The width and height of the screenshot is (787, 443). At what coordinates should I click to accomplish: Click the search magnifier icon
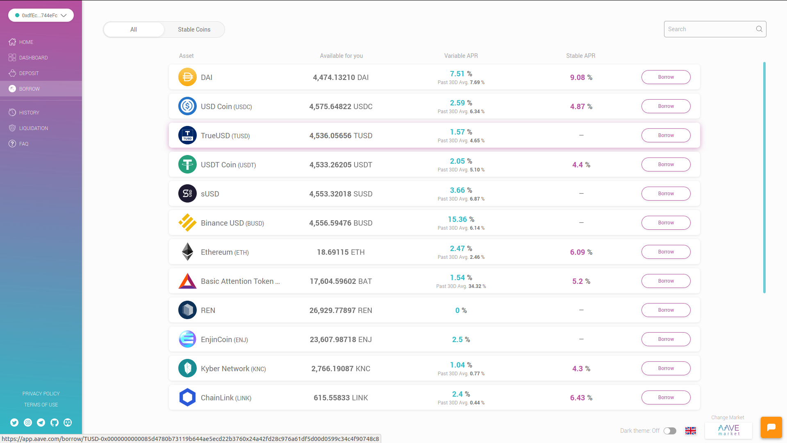click(x=759, y=29)
